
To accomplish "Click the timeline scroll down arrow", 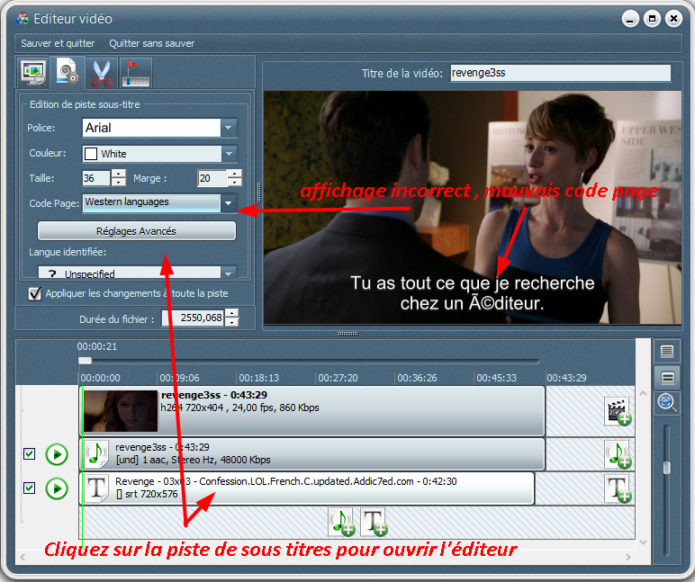I will pyautogui.click(x=643, y=542).
